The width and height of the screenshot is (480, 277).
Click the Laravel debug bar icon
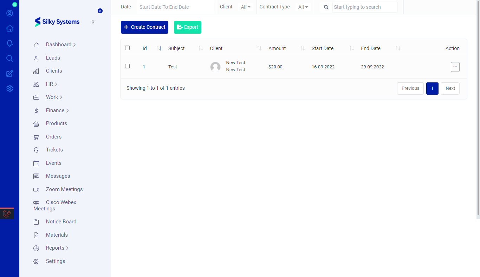pos(7,214)
